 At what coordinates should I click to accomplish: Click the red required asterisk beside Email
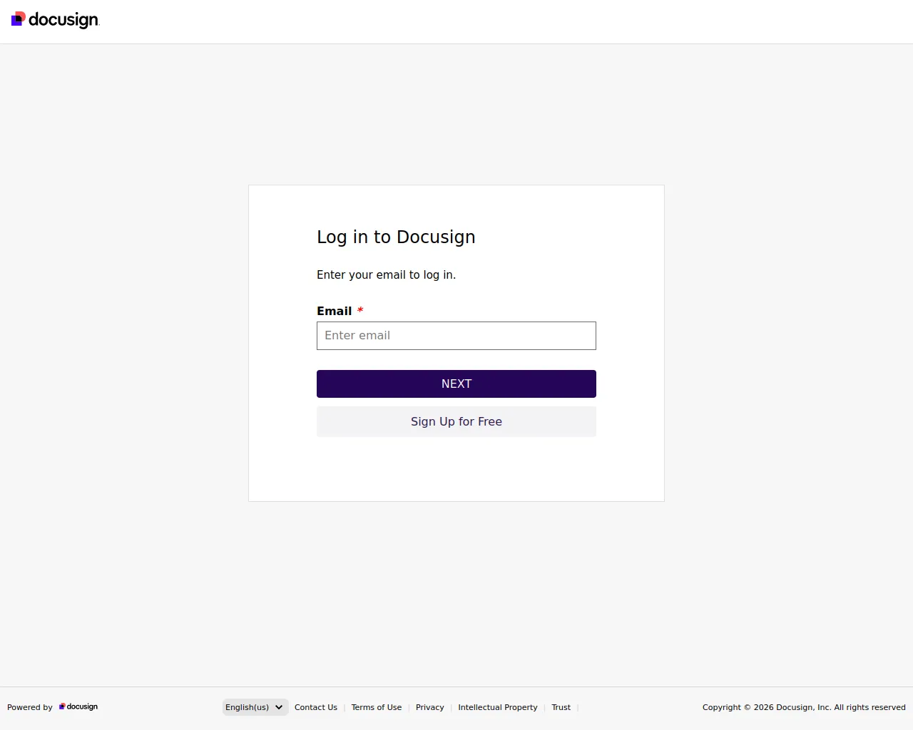click(360, 310)
